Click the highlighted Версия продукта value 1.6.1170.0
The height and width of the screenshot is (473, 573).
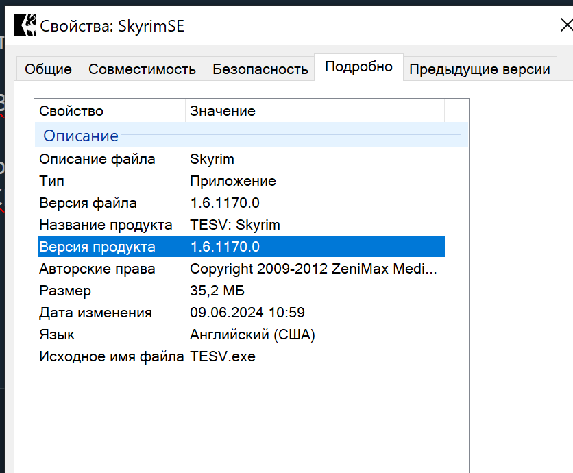point(225,247)
